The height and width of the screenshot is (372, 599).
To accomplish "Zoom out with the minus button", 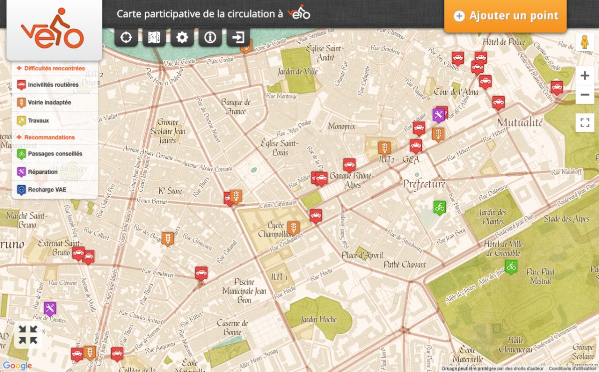I will point(585,95).
